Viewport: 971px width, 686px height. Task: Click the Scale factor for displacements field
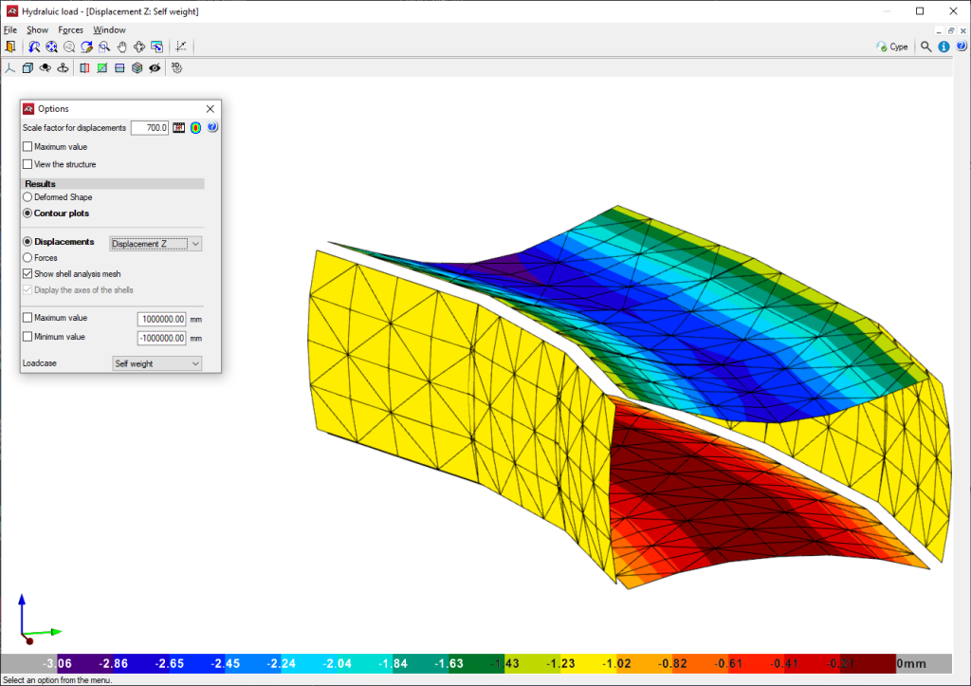pos(150,127)
